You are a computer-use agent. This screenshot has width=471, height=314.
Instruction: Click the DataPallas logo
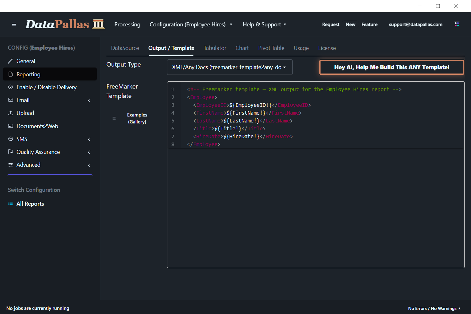[65, 24]
